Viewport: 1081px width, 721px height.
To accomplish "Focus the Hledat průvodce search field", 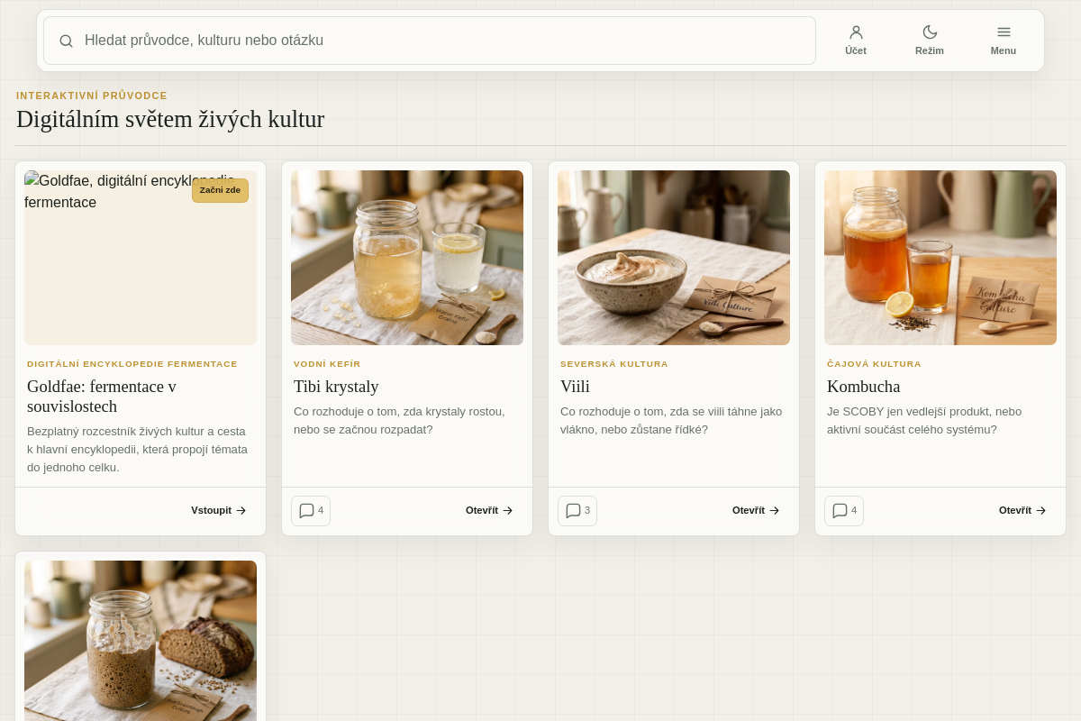I will coord(430,41).
